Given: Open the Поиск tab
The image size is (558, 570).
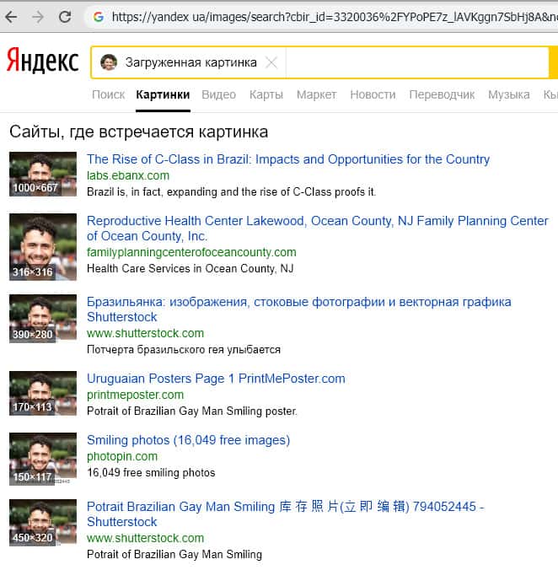Looking at the screenshot, I should point(108,94).
